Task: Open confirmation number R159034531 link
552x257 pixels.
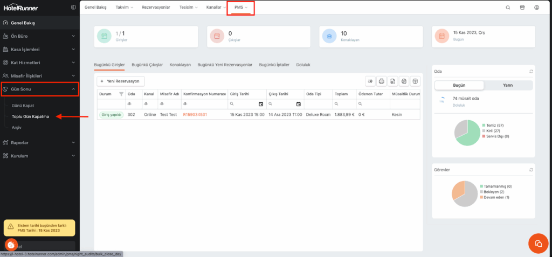Action: click(x=195, y=115)
